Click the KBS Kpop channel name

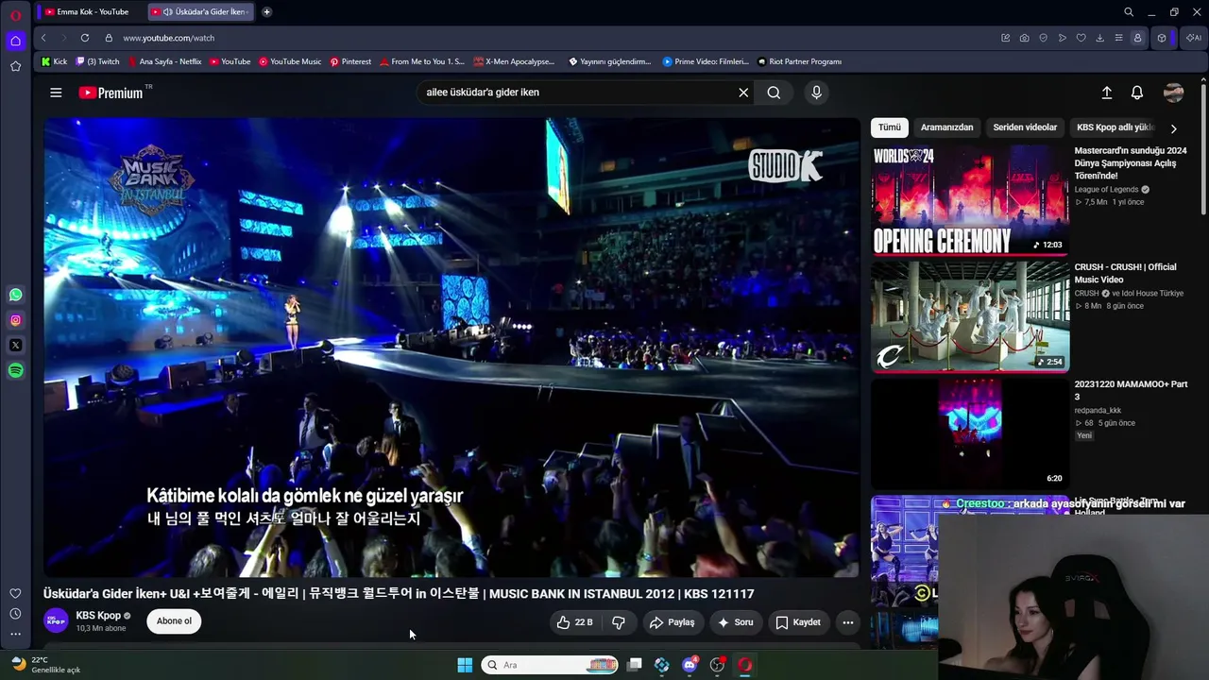click(x=98, y=616)
